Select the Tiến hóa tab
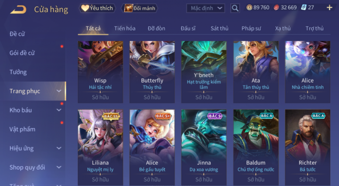This screenshot has width=339, height=186. tap(125, 28)
